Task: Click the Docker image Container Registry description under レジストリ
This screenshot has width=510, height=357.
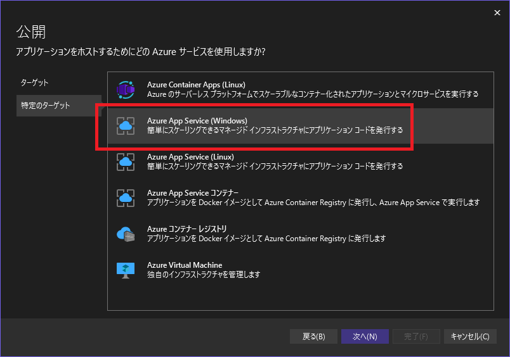Action: tap(266, 239)
